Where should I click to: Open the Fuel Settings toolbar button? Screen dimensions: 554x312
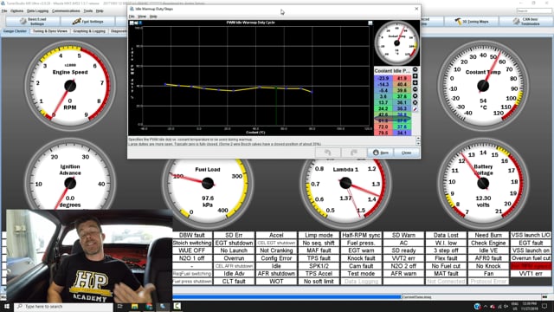click(88, 22)
